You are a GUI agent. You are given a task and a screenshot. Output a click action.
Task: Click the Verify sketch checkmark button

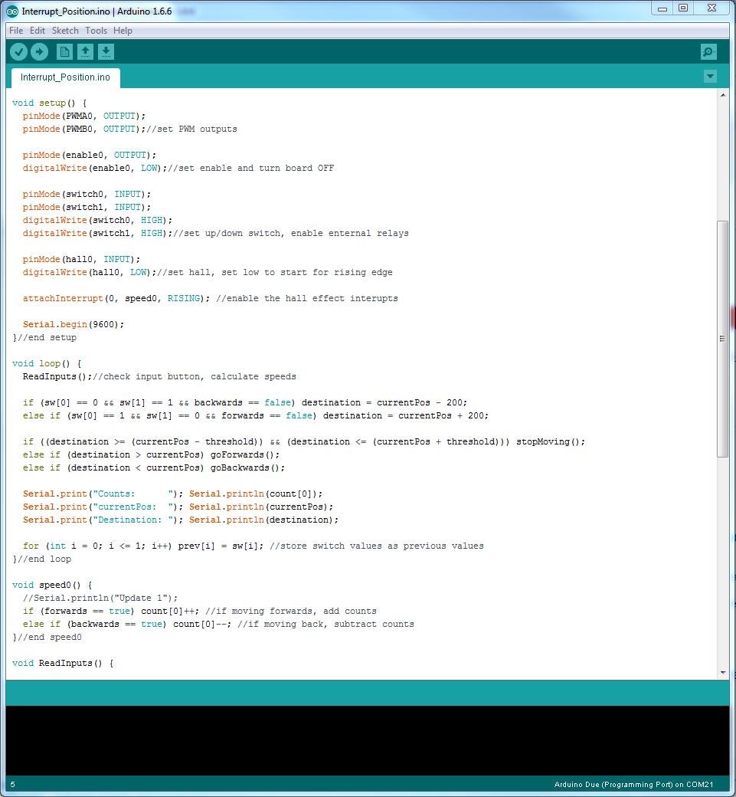[x=19, y=51]
